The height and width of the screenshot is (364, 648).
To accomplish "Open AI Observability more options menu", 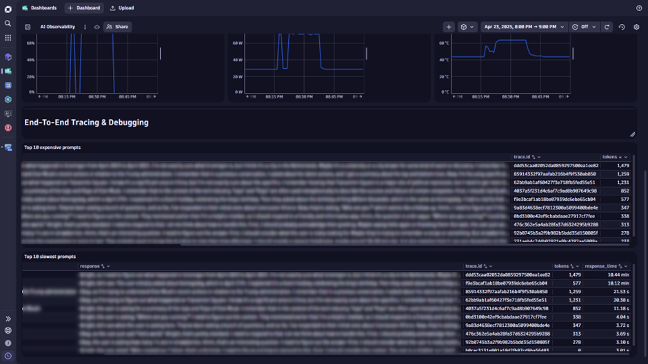I will point(85,27).
